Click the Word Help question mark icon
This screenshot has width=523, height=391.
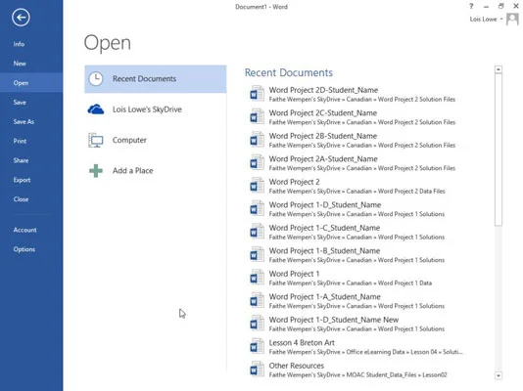(471, 6)
